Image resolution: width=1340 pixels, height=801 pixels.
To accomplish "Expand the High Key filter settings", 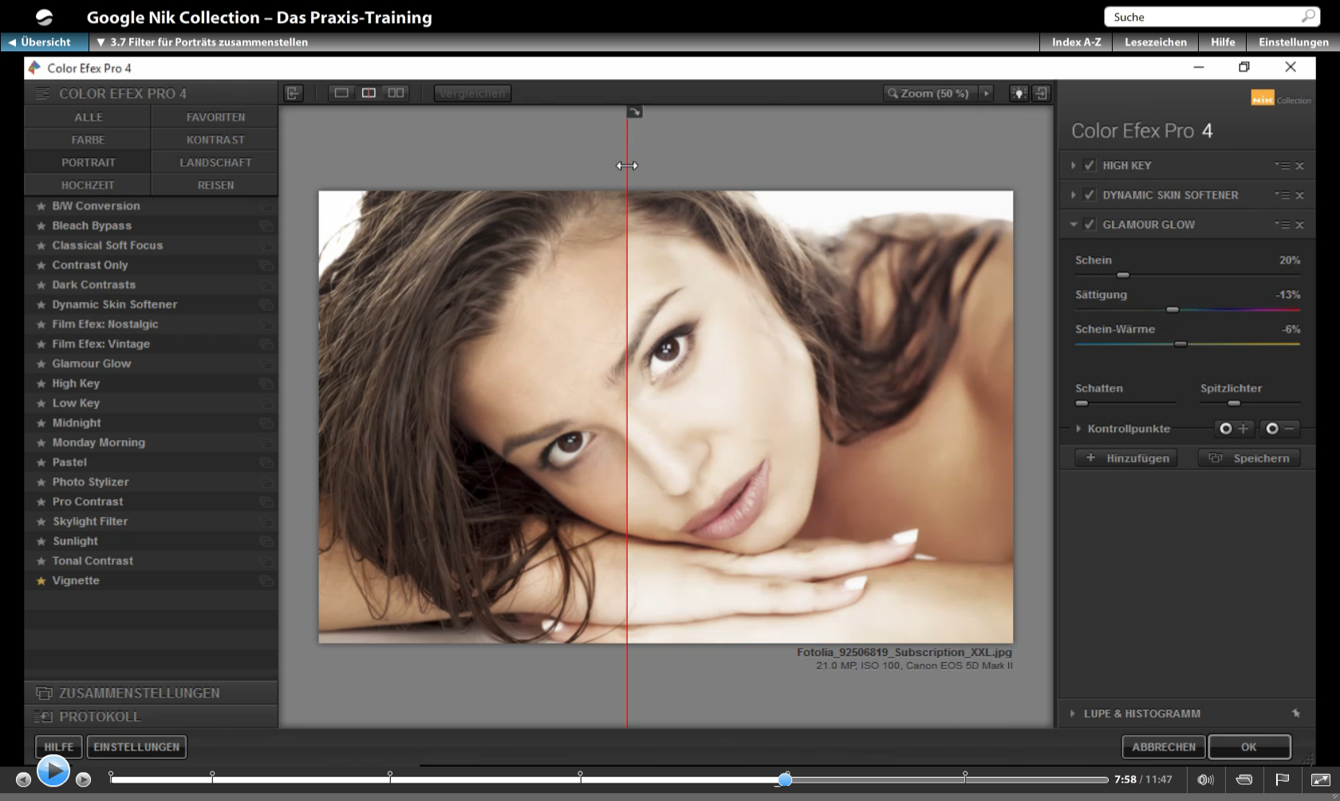I will coord(1074,166).
